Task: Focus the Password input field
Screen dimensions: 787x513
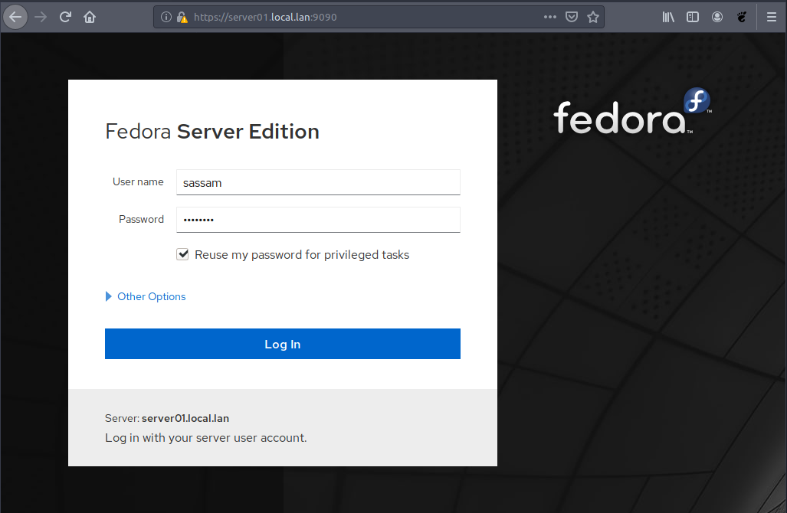Action: [x=318, y=220]
